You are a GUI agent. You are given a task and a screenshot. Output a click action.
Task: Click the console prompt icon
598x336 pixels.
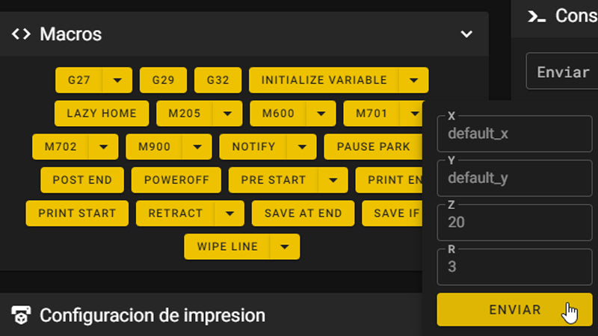coord(537,16)
